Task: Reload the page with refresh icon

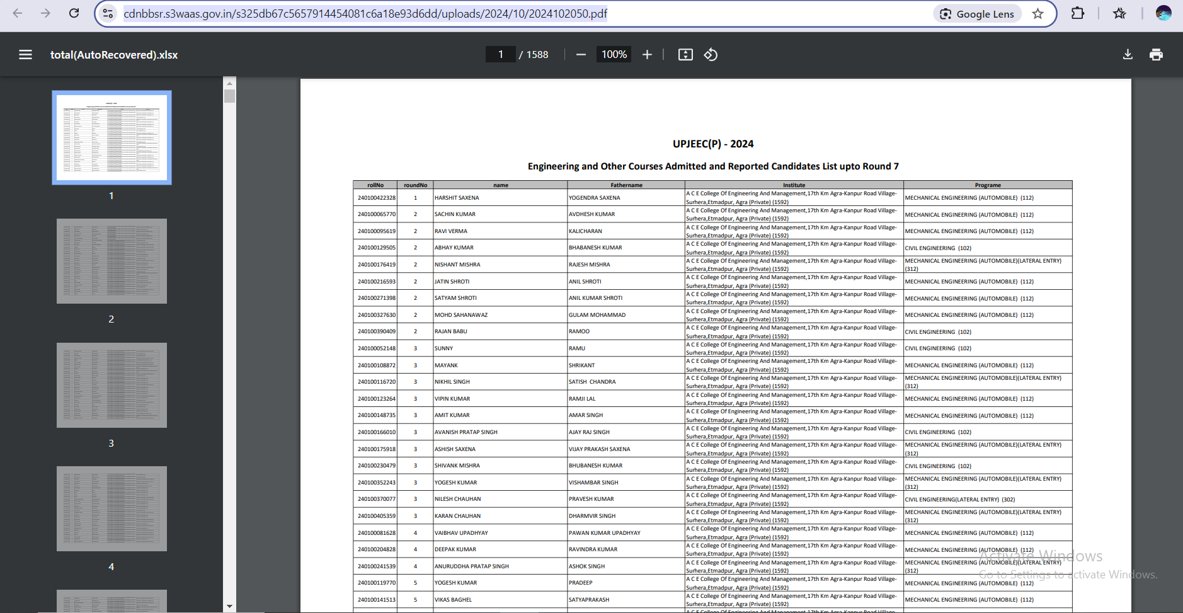Action: point(74,13)
